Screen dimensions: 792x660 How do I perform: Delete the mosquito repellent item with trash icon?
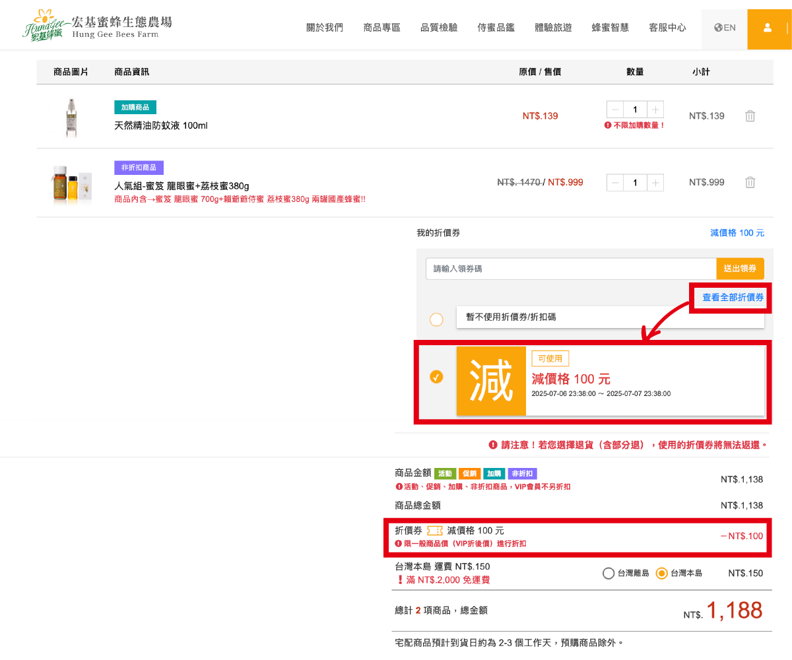pos(750,116)
